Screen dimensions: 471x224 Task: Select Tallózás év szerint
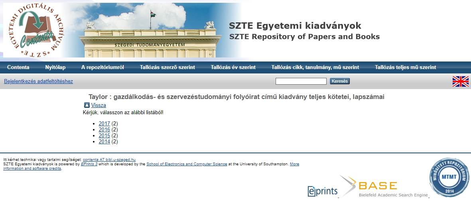tap(233, 67)
